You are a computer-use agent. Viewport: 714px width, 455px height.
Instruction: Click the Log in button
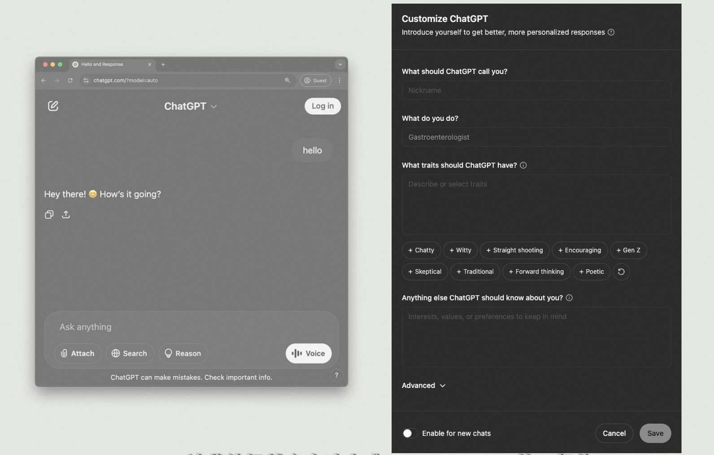322,106
